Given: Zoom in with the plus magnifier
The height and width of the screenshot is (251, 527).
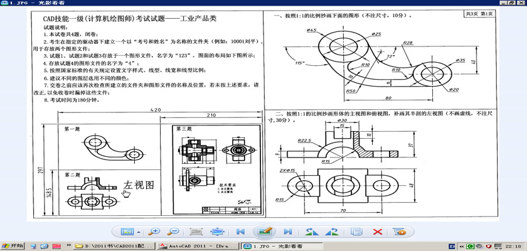Looking at the screenshot, I should (x=154, y=232).
